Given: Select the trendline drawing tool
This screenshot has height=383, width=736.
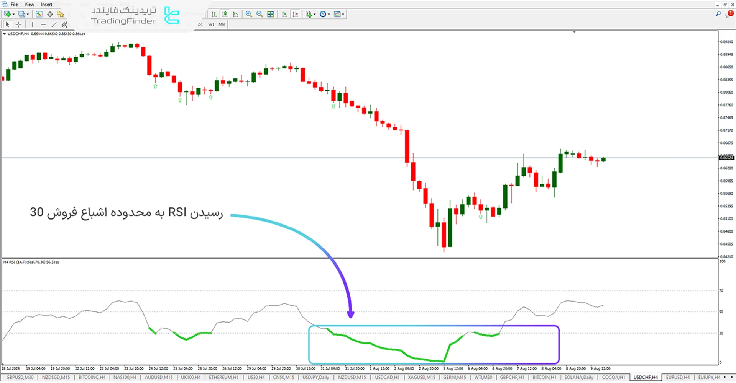Looking at the screenshot, I should click(x=54, y=24).
